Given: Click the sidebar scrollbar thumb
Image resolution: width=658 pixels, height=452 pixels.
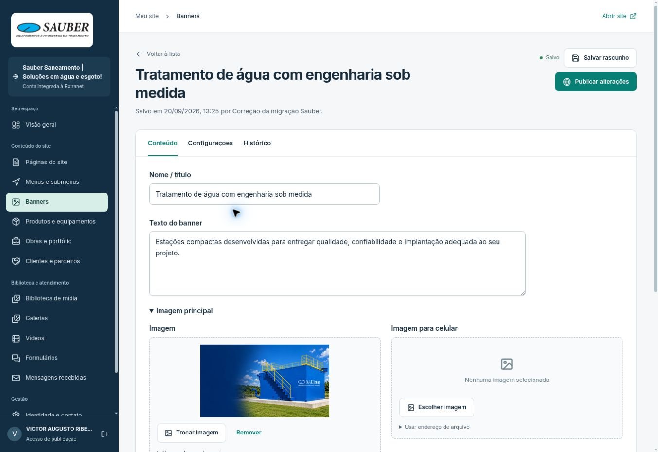Looking at the screenshot, I should (116, 241).
